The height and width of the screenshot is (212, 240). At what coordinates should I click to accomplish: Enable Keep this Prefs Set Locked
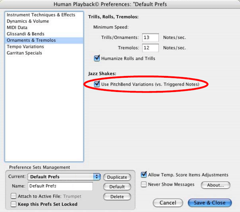[x=13, y=204]
